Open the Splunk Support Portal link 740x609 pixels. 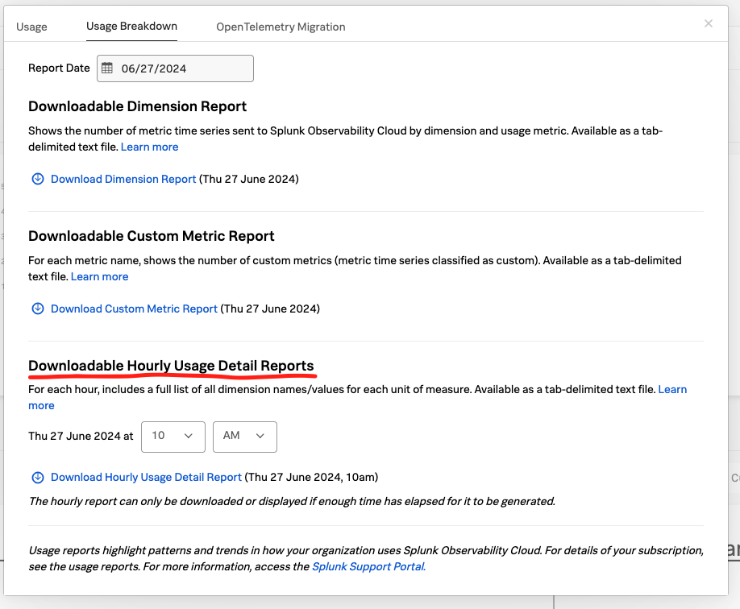(368, 566)
